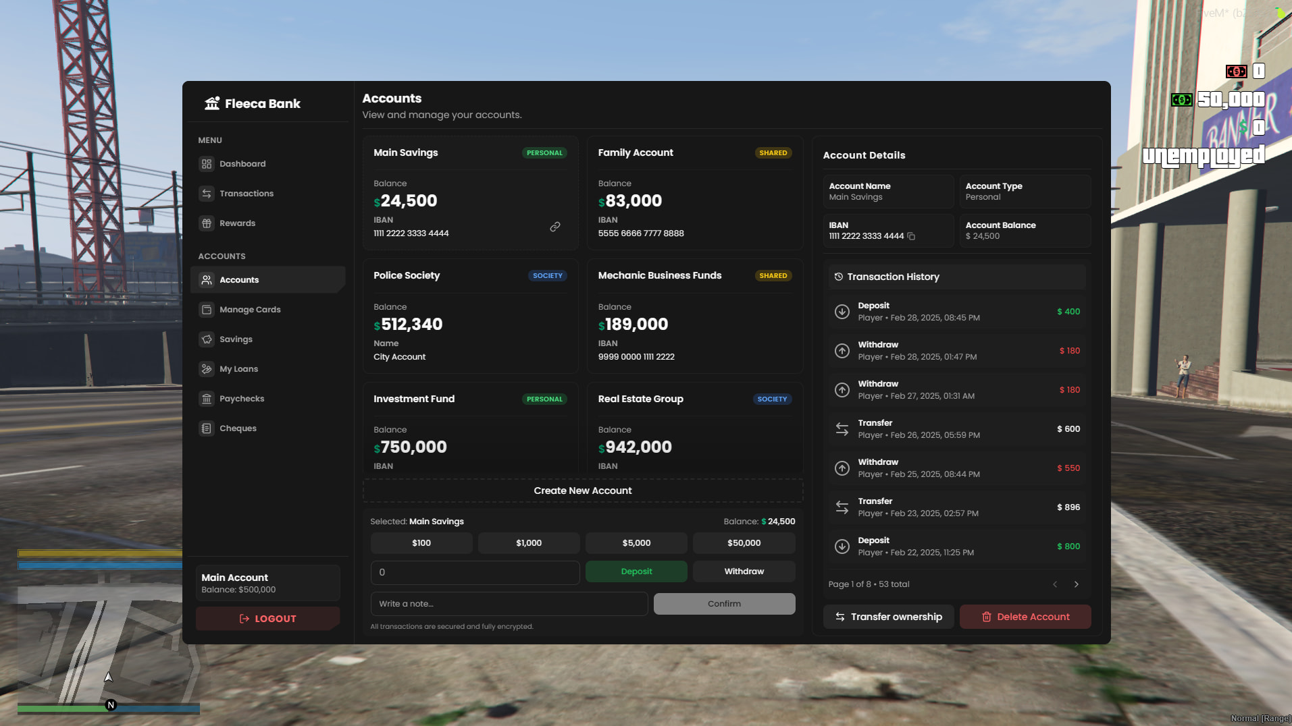
Task: Select the Family Account card
Action: point(695,194)
